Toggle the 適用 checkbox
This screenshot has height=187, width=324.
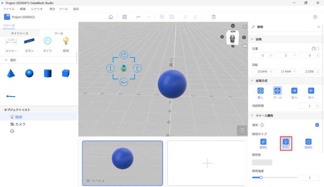(x=317, y=125)
